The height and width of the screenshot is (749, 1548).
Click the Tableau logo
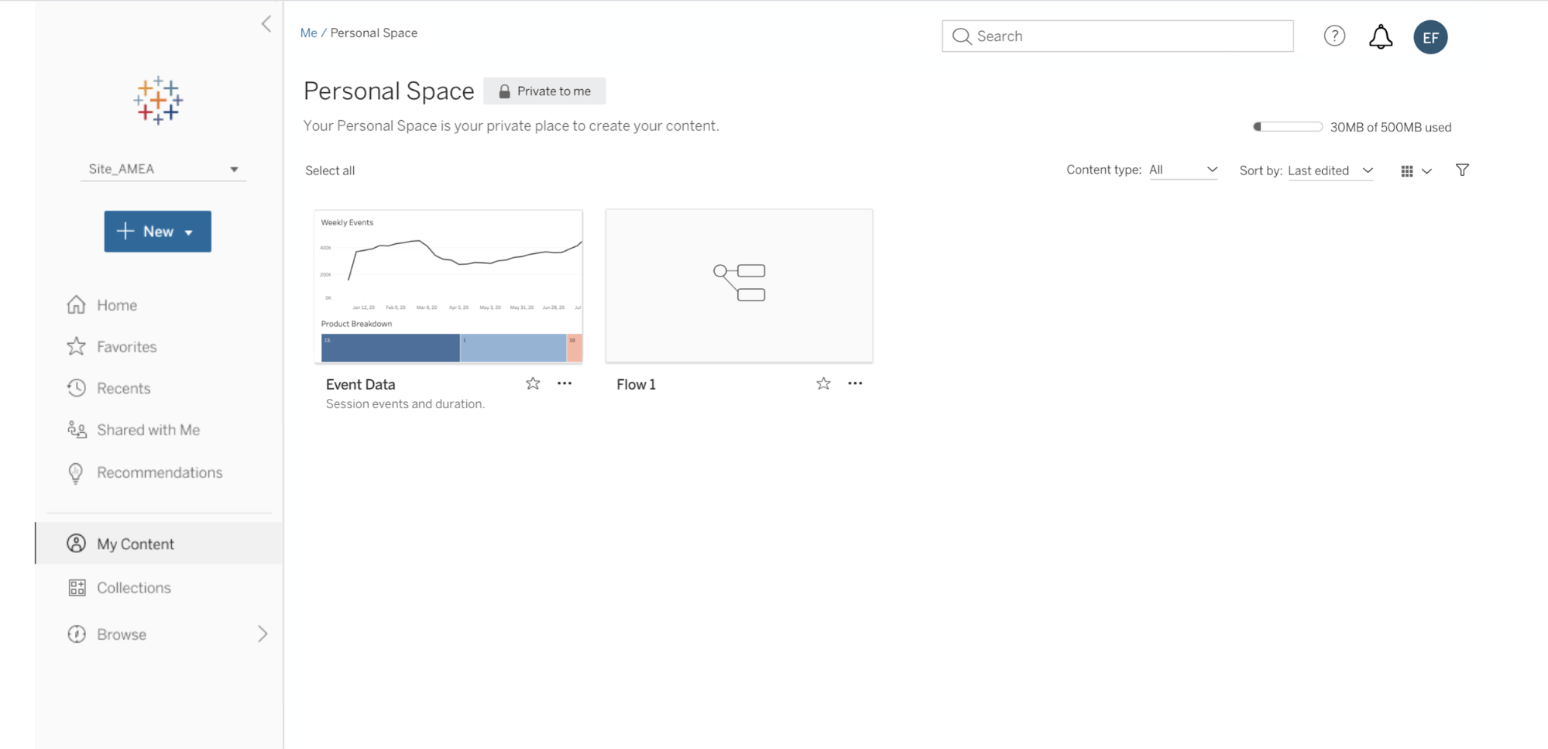click(158, 101)
